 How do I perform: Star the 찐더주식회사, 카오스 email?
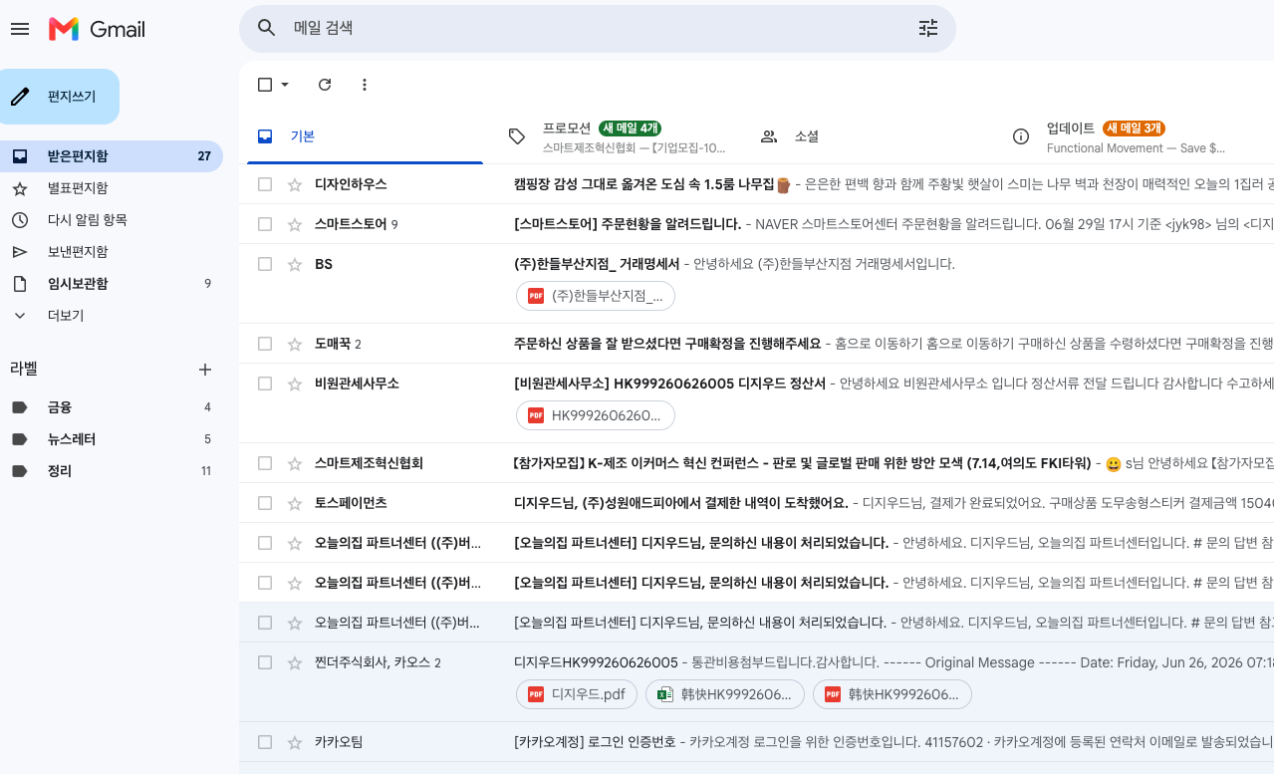(295, 662)
